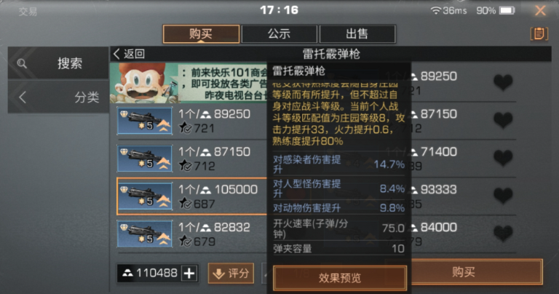Tap the 89250 shotgun item thumbnail
The height and width of the screenshot is (294, 559).
click(x=145, y=121)
